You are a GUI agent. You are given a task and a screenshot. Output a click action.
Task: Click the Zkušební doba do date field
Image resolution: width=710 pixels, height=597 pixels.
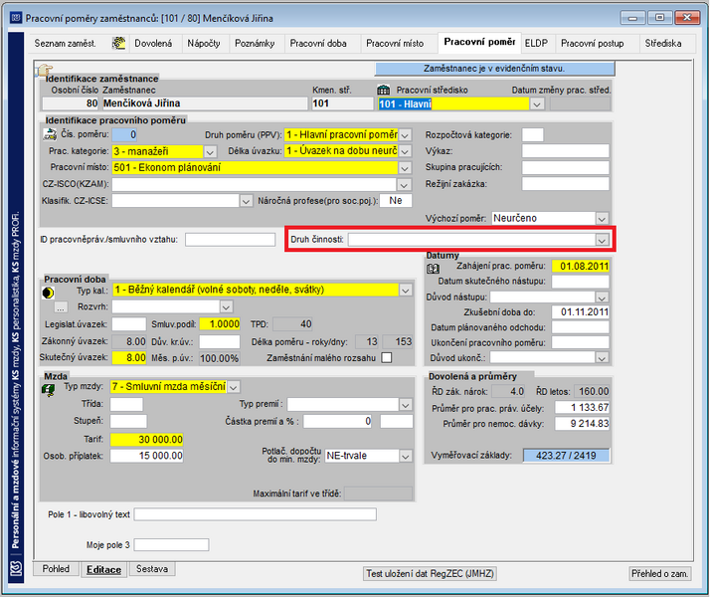coord(581,312)
